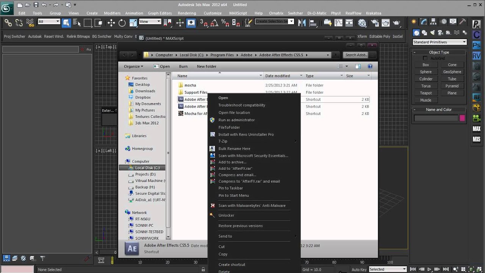Viewport: 485px width, 273px height.
Task: Click the save file icon in title bar
Action: [36, 5]
